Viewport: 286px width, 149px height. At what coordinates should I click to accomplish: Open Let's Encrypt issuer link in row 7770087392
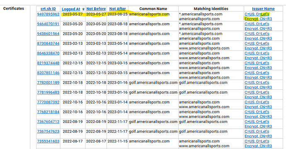[258, 105]
